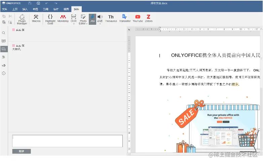Launch the Highlight code plugin
This screenshot has height=163, width=263.
click(x=50, y=19)
